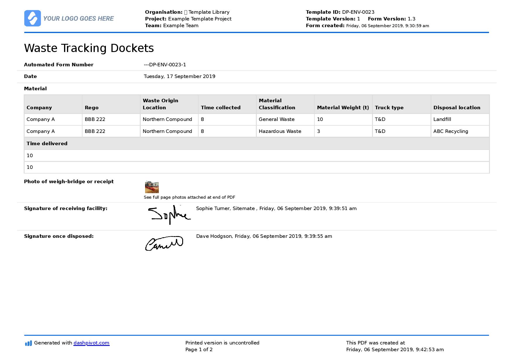The width and height of the screenshot is (513, 362).
Task: Click Dave Hodgson's signature image
Action: coord(164,243)
